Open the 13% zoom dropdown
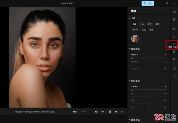 [x=85, y=112]
